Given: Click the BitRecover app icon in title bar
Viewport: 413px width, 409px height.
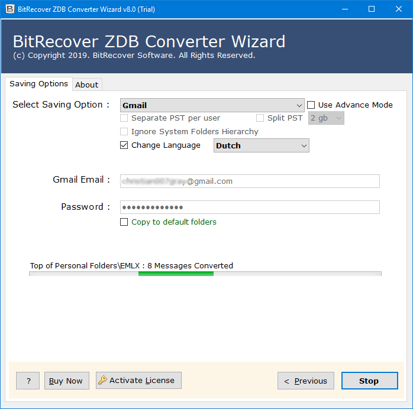Looking at the screenshot, I should click(x=9, y=9).
